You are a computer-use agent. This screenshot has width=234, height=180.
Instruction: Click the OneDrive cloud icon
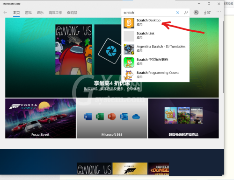click(136, 117)
